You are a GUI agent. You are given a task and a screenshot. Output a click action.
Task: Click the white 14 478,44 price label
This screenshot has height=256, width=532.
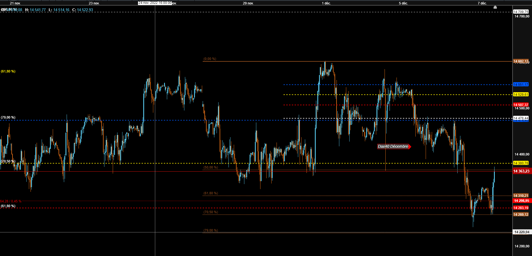point(521,118)
